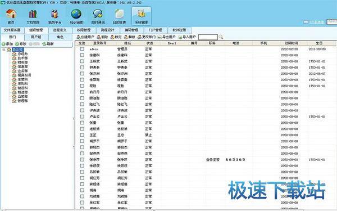Tick the checkbox for 卢金云 row
Image resolution: width=337 pixels, height=211 pixels.
tap(82, 116)
